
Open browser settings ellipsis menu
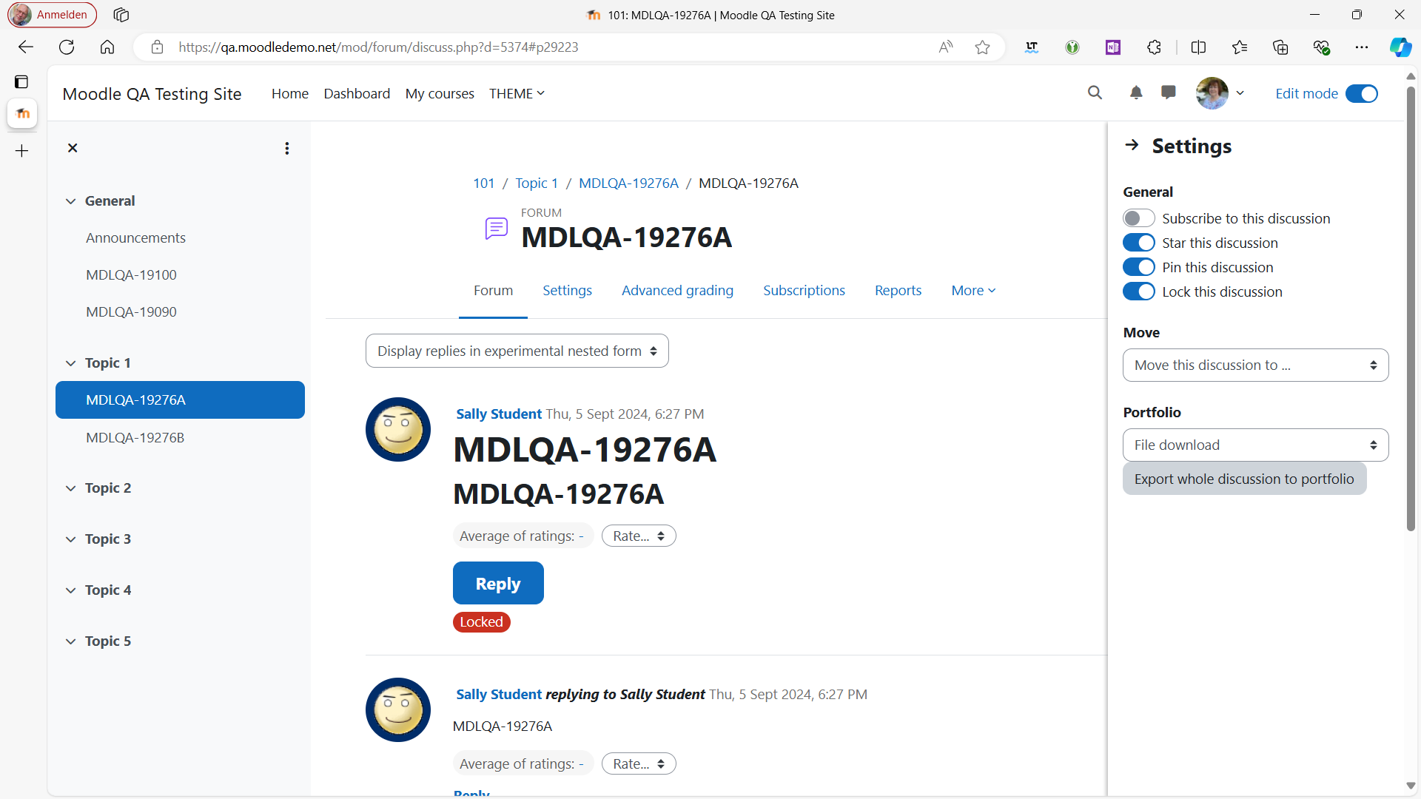[1362, 47]
